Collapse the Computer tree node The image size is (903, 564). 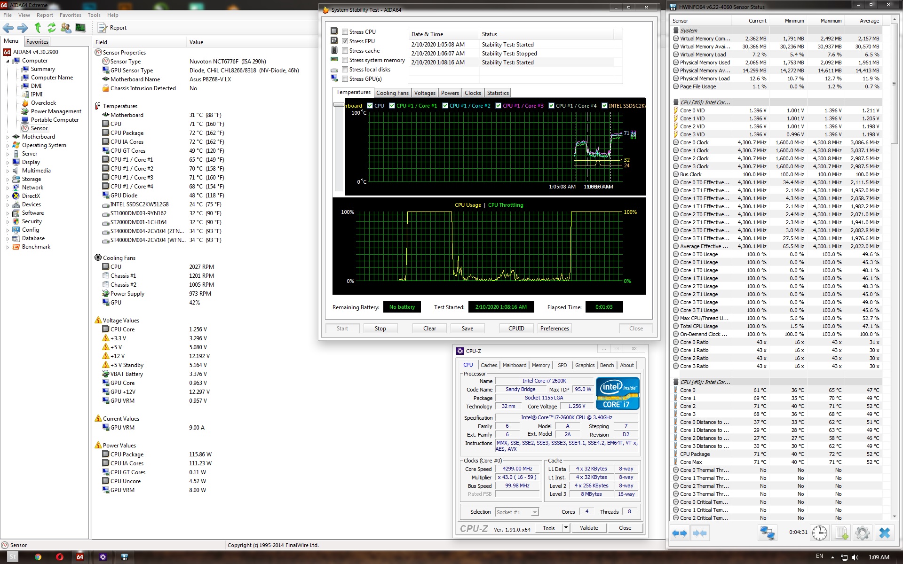(8, 61)
